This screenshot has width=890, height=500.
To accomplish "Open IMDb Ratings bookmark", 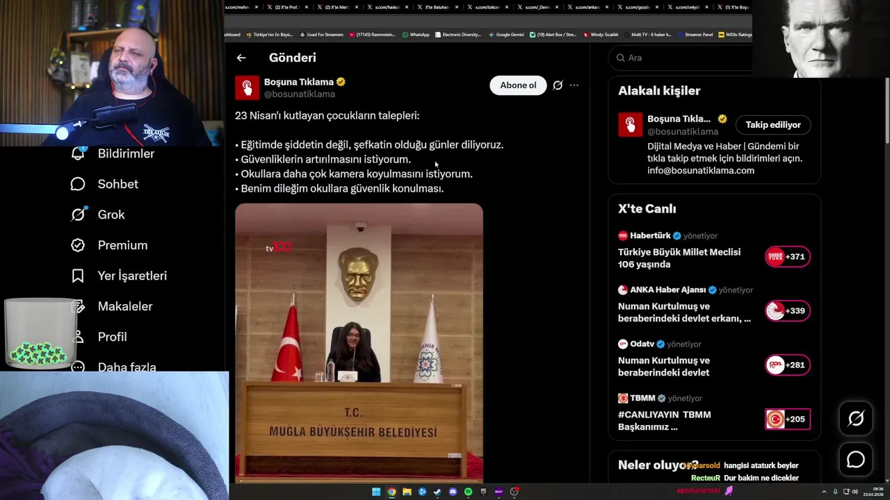I will coord(735,35).
